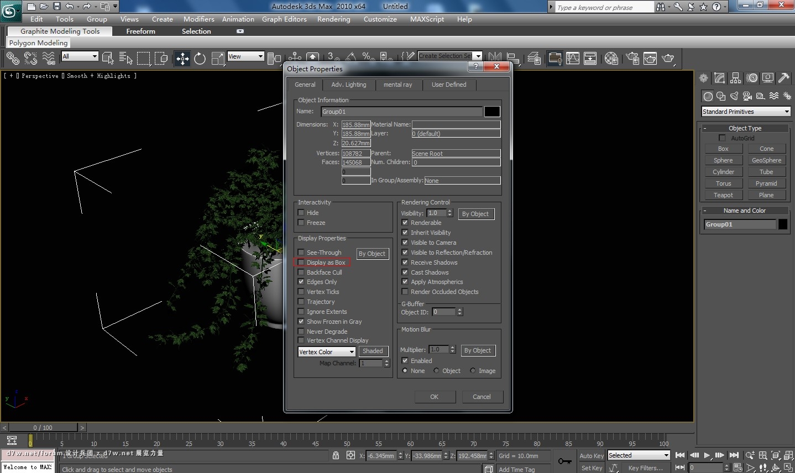Viewport: 795px width, 473px height.
Task: Expand the Graphite ribbon options arrow
Action: (x=240, y=31)
